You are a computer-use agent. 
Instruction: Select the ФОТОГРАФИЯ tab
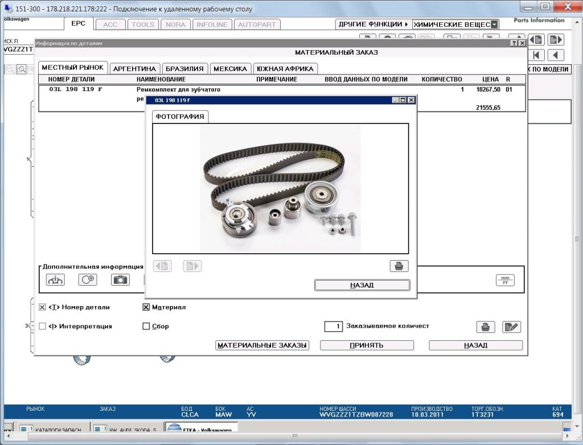coord(180,116)
